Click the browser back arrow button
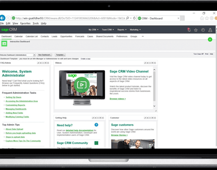 coord(2,18)
